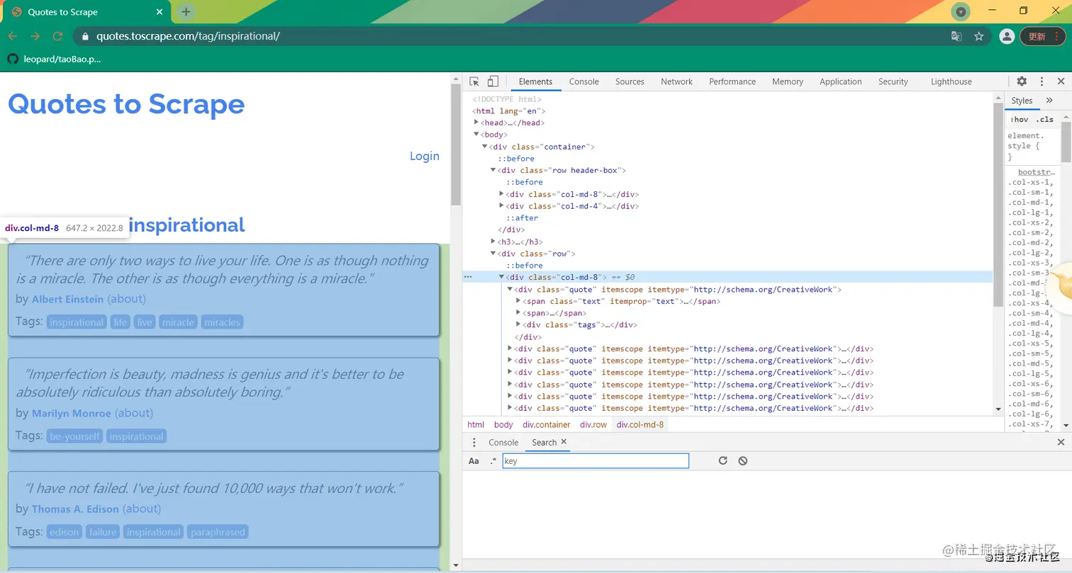Screen dimensions: 1072x573
Task: Open the Network tab
Action: tap(676, 81)
